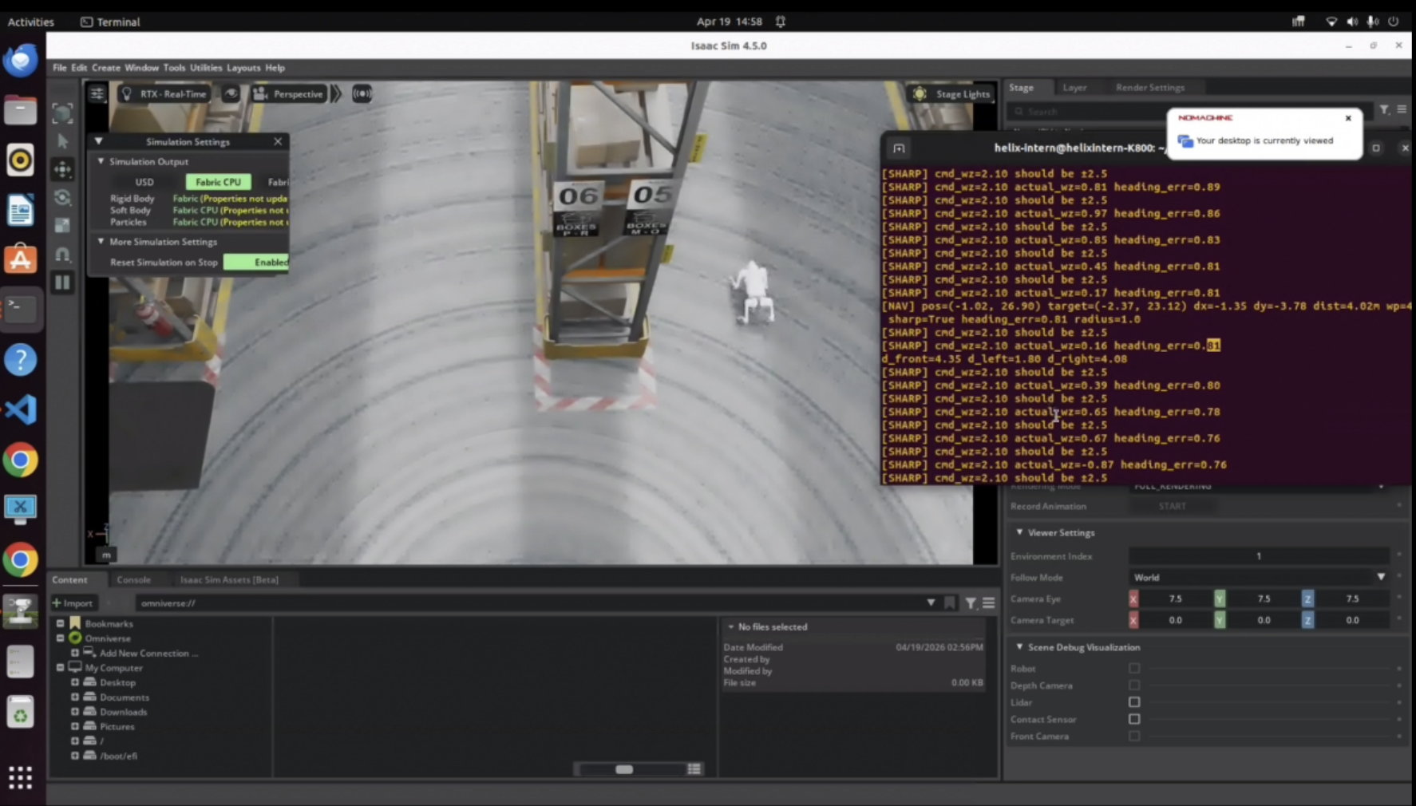This screenshot has height=806, width=1416.
Task: Click the streaming broadcast icon in viewport toolbar
Action: coord(362,93)
